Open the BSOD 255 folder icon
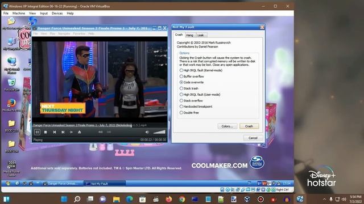The image size is (364, 204). [11, 126]
